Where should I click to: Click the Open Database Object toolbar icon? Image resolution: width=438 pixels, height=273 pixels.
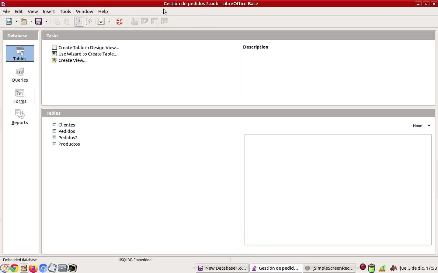tap(135, 22)
